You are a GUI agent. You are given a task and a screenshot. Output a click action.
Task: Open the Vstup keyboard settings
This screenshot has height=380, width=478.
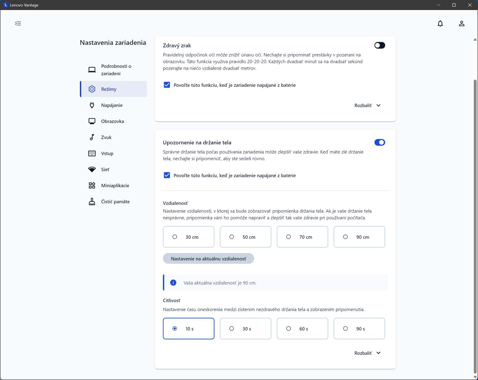click(x=107, y=153)
